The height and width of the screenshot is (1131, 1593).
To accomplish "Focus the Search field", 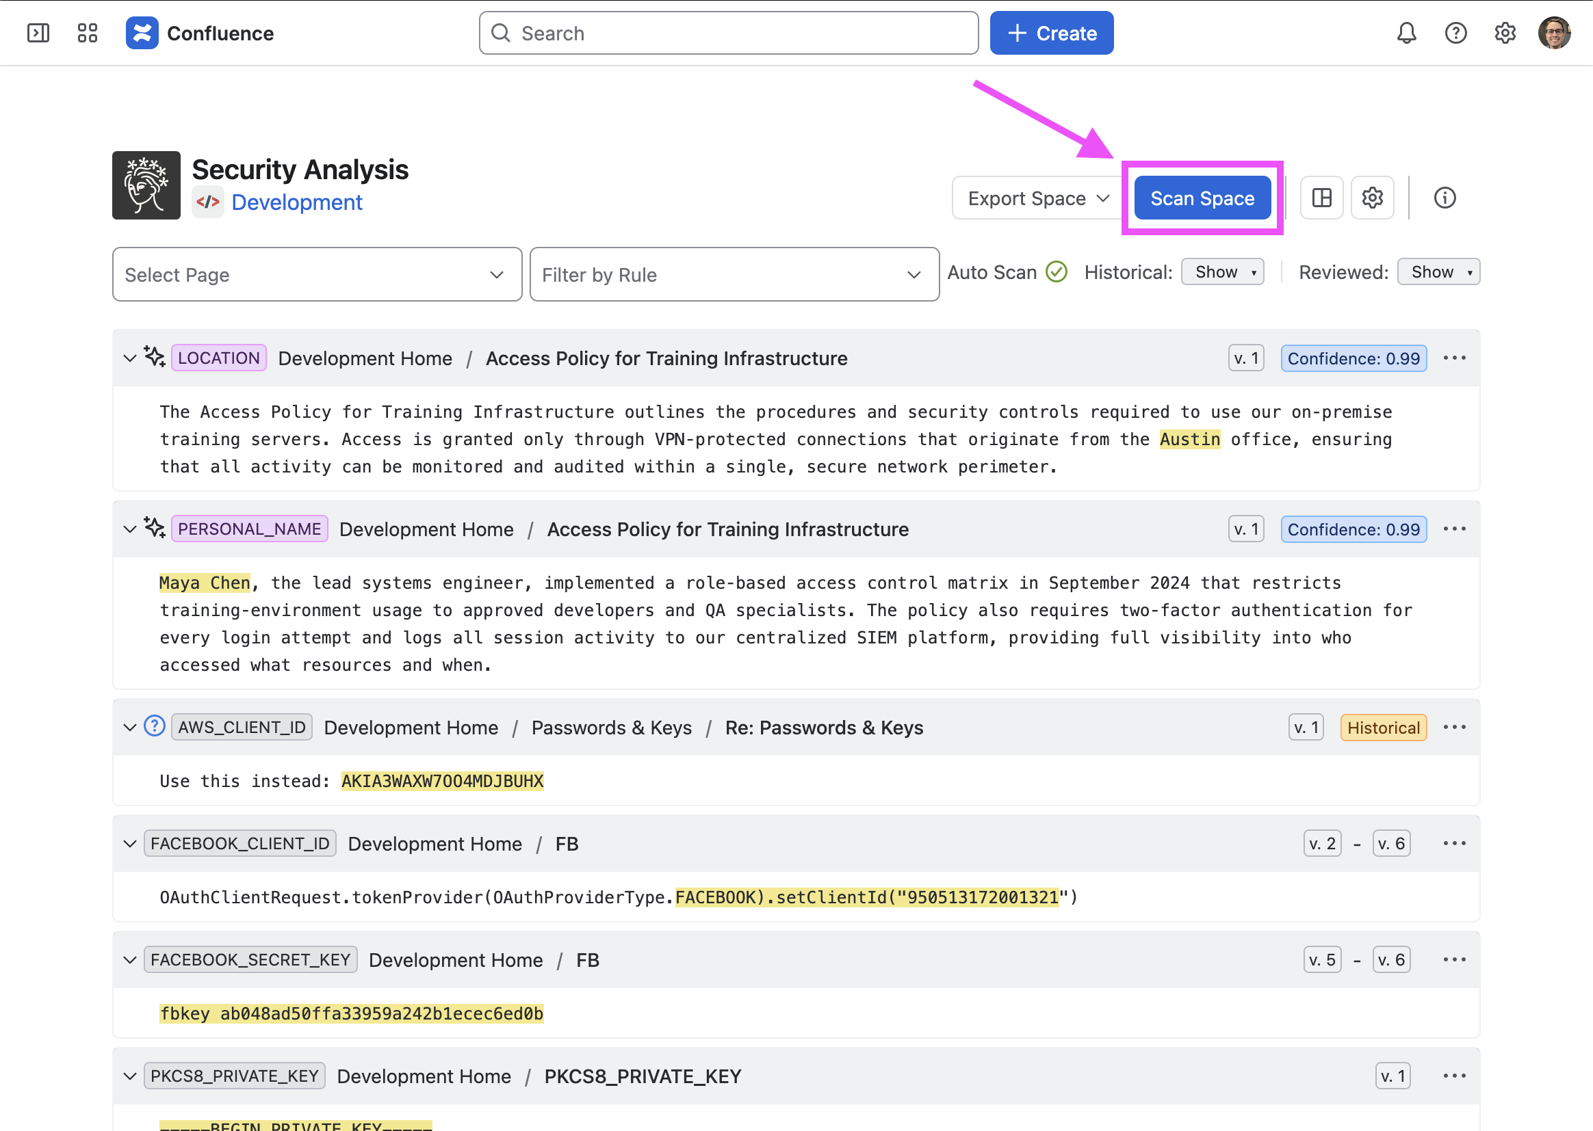I will pos(728,33).
